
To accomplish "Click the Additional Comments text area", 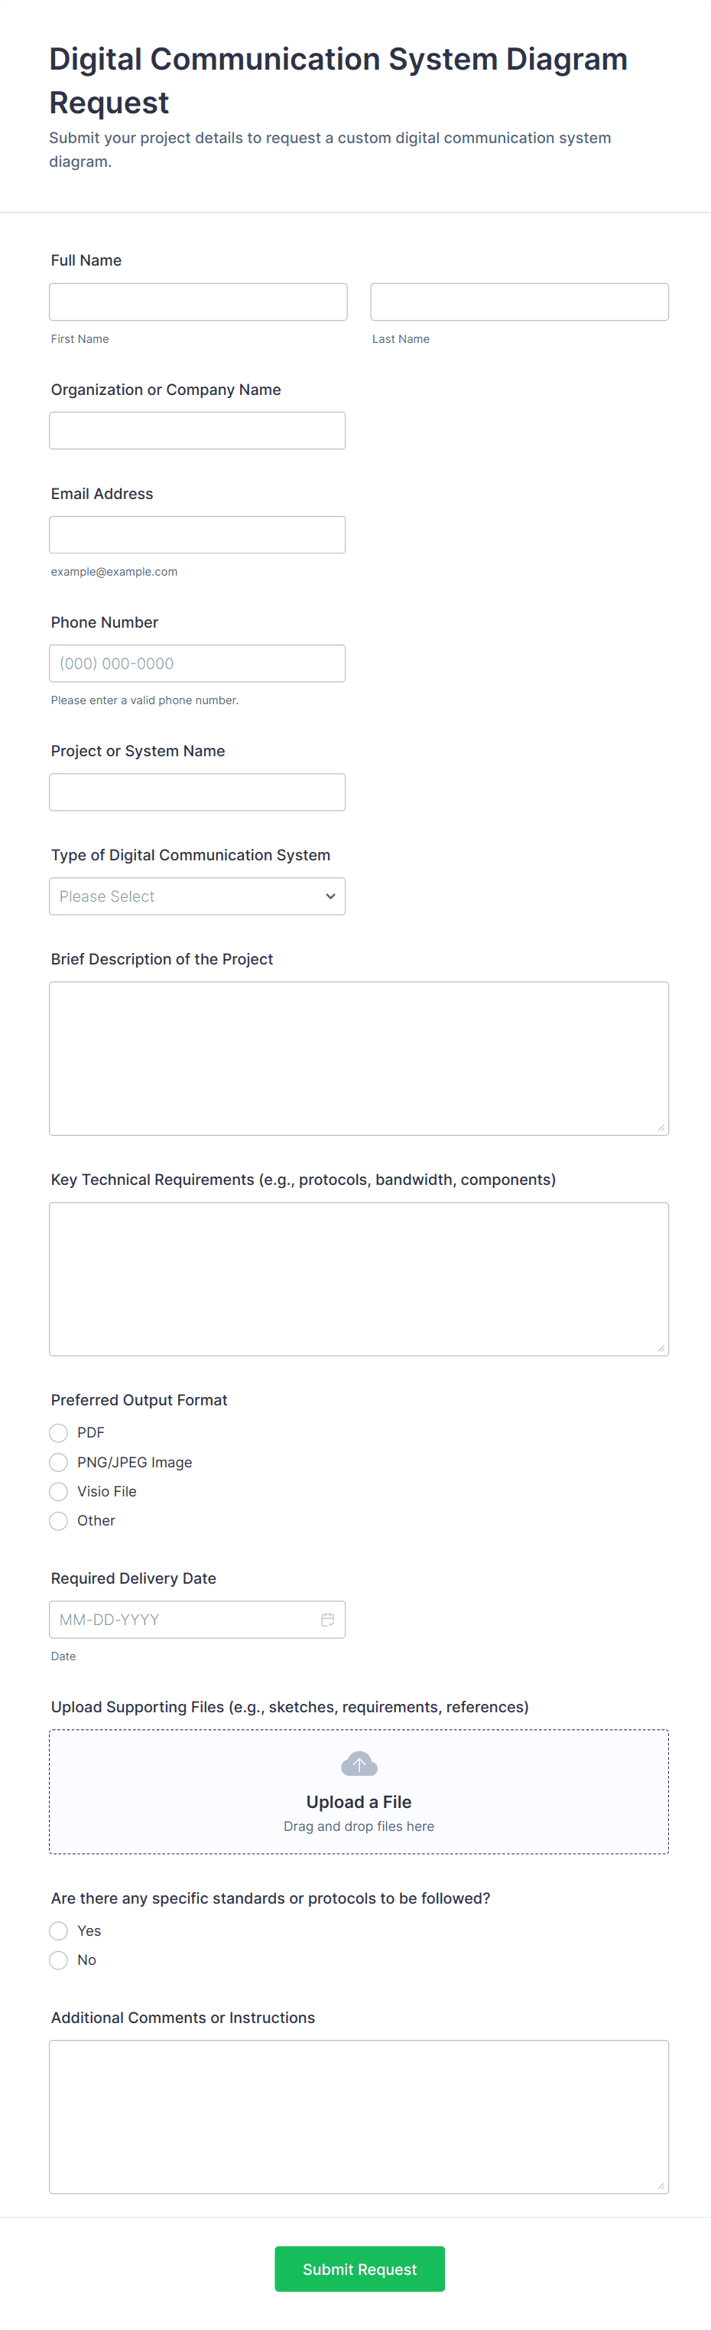I will click(359, 2116).
